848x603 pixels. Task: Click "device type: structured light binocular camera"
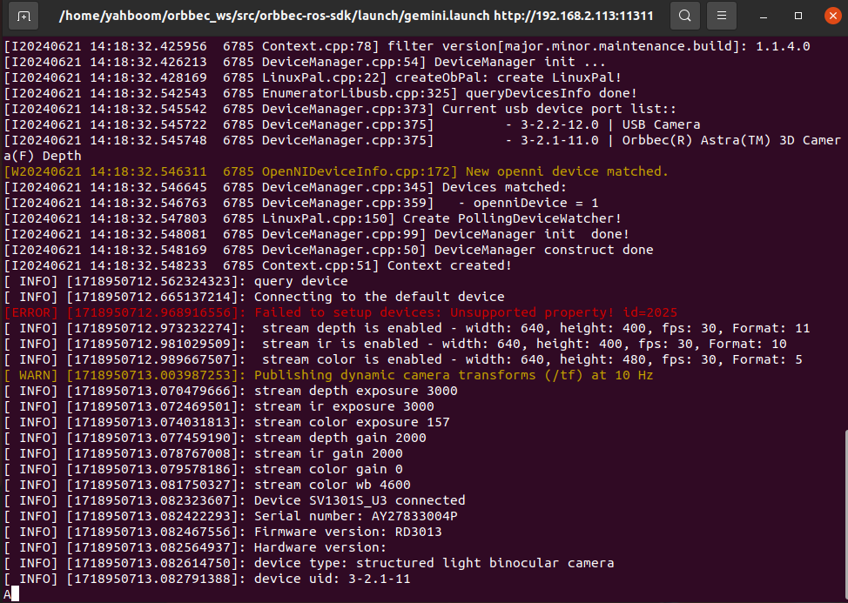tap(434, 564)
